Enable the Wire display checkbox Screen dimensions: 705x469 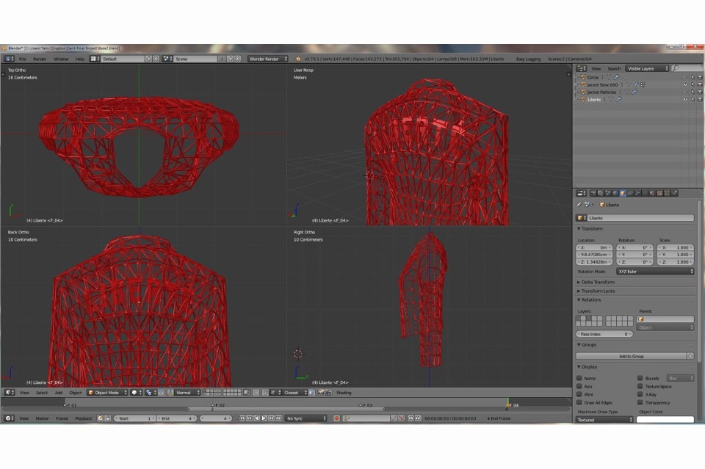click(x=579, y=395)
